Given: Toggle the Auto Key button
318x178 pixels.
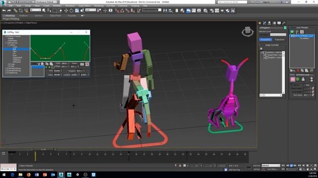Looking at the screenshot, I should click(256, 166).
